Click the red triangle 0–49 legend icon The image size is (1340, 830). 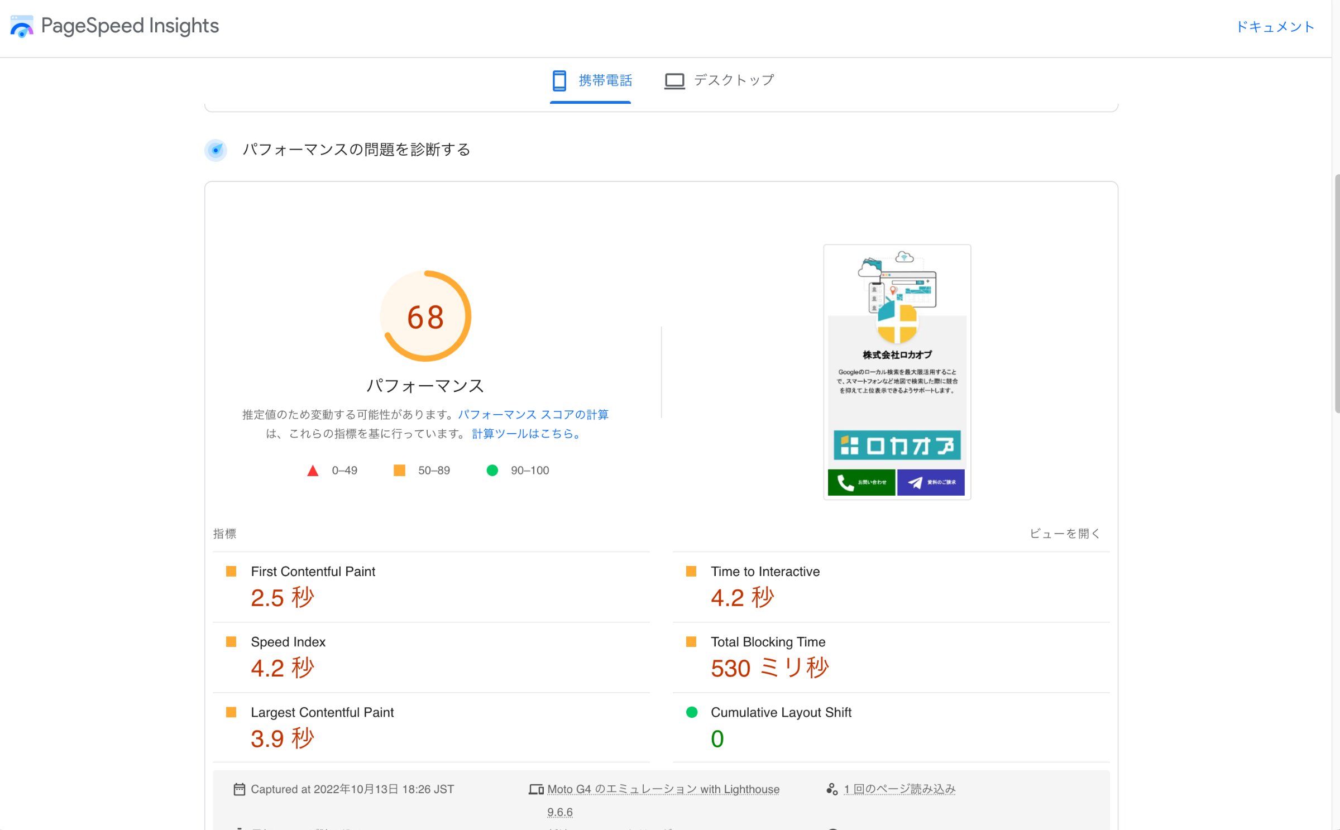tap(313, 471)
